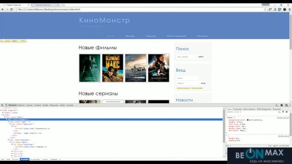The width and height of the screenshot is (292, 164).
Task: Open the style.css link for .header rule
Action: tap(283, 118)
